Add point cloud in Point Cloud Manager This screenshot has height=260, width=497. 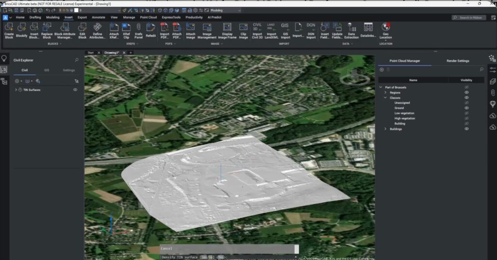coord(381,70)
